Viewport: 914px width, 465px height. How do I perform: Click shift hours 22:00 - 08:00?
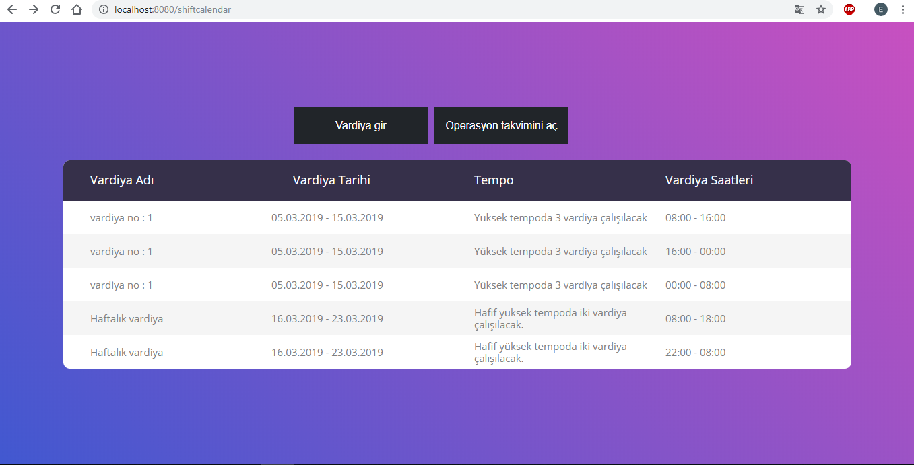click(x=696, y=353)
